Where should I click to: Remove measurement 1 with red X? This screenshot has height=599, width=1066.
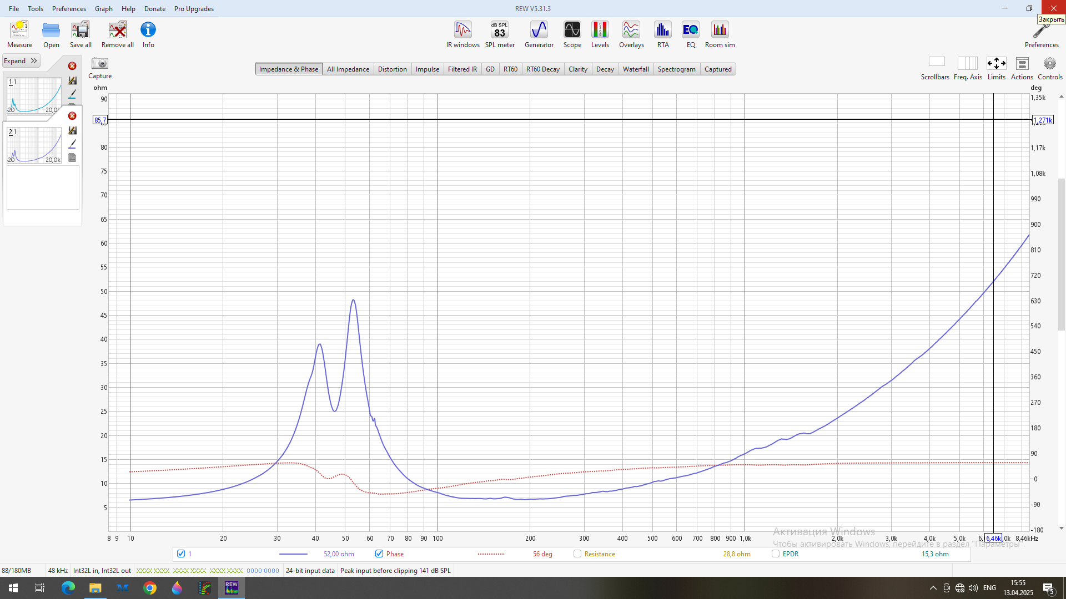click(72, 66)
